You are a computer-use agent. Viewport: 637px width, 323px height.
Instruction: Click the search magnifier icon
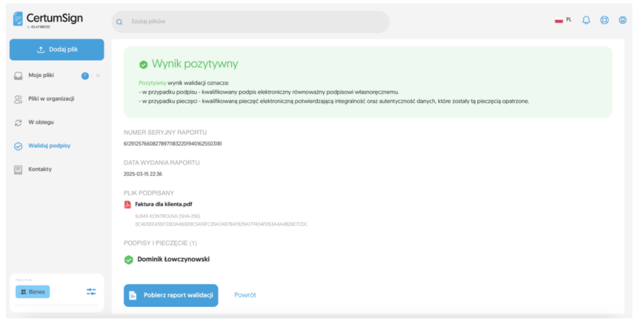(119, 22)
